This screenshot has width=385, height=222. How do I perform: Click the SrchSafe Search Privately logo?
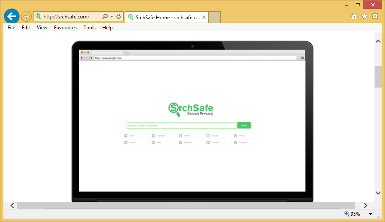point(191,109)
